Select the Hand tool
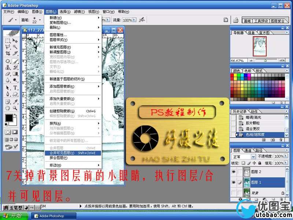 (x=8, y=108)
